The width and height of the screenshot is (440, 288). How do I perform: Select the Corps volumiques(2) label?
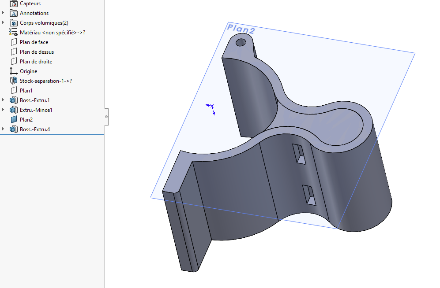[44, 23]
